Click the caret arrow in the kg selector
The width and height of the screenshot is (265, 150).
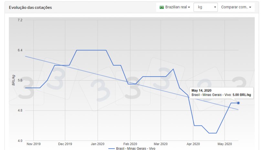point(215,7)
